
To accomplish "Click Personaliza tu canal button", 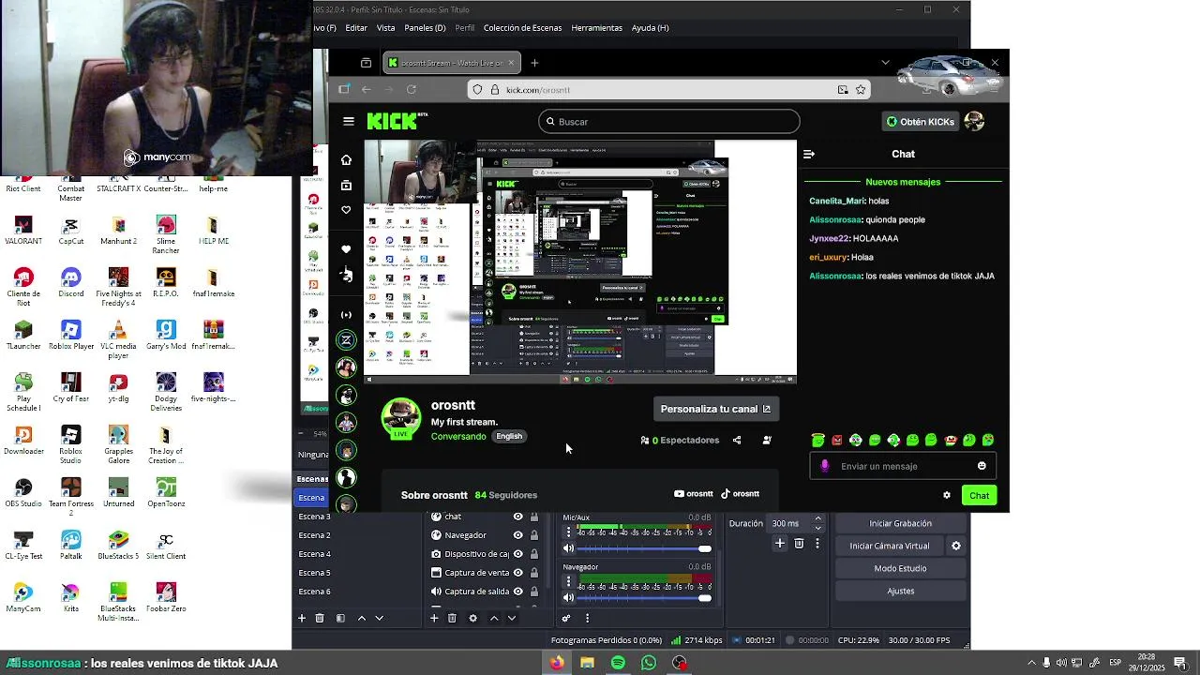I will [715, 409].
